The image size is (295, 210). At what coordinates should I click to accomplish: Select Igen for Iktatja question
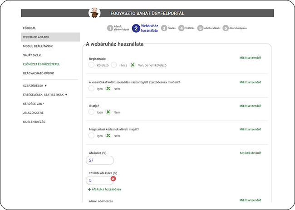tap(92, 112)
